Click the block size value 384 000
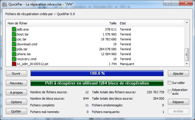The height and width of the screenshot is (120, 195). coord(159,98)
